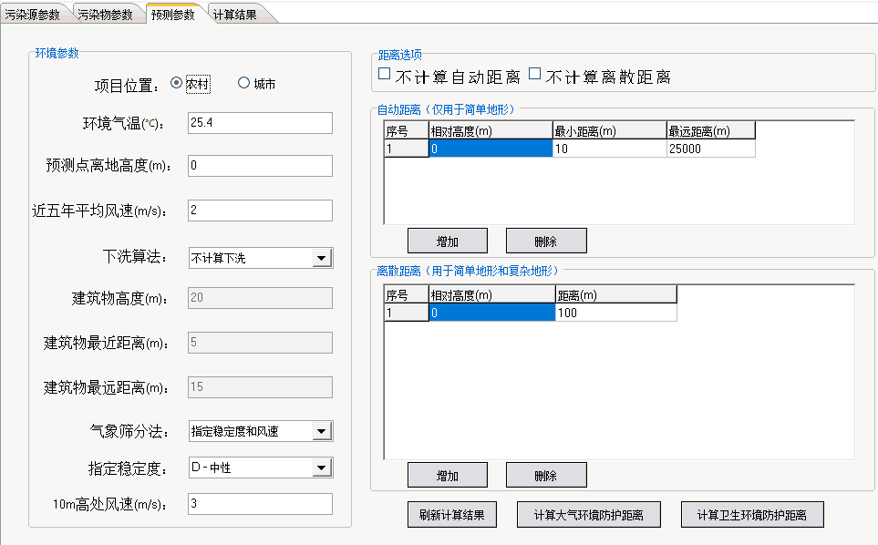Screen dimensions: 878x545
Task: Focus the 近五年平均风速 input field
Action: pos(260,211)
